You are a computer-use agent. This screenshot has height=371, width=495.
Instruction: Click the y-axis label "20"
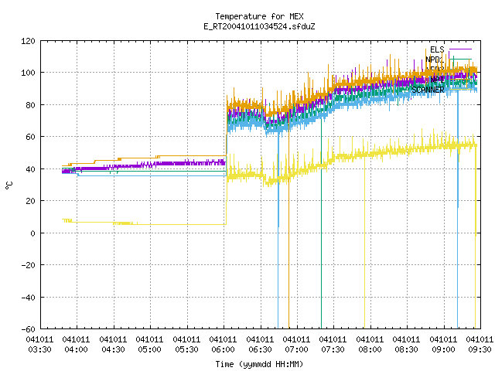point(30,201)
